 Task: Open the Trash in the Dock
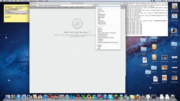172,97
